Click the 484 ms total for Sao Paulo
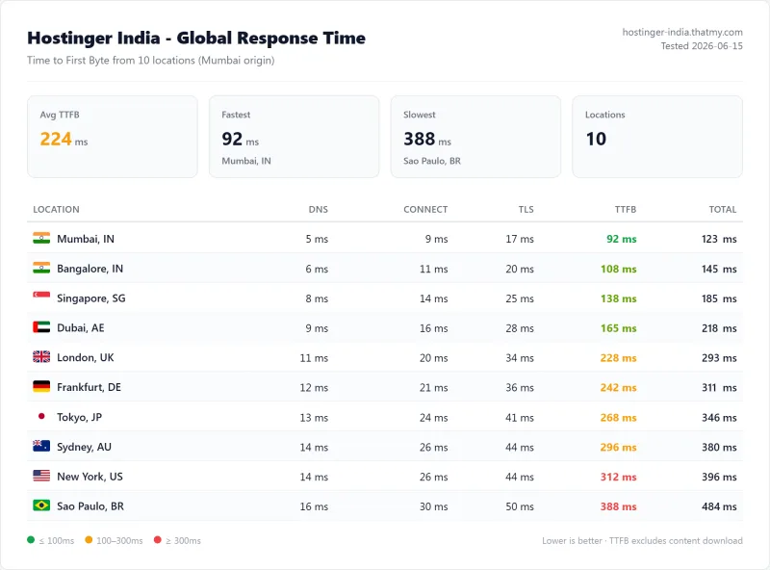 (719, 506)
